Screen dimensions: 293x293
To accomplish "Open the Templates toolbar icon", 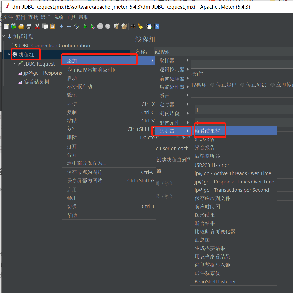I will [13, 26].
